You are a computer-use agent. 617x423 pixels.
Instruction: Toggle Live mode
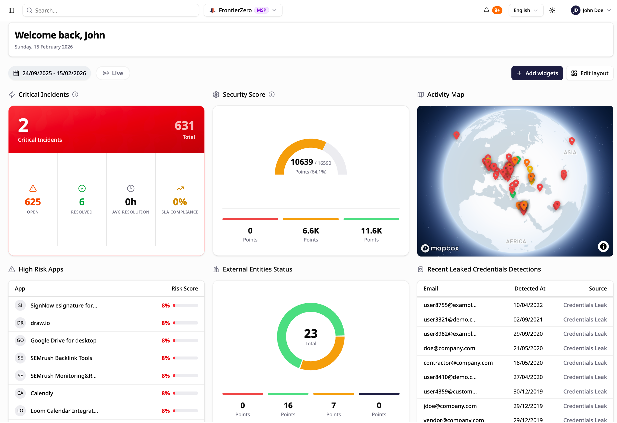pos(113,73)
